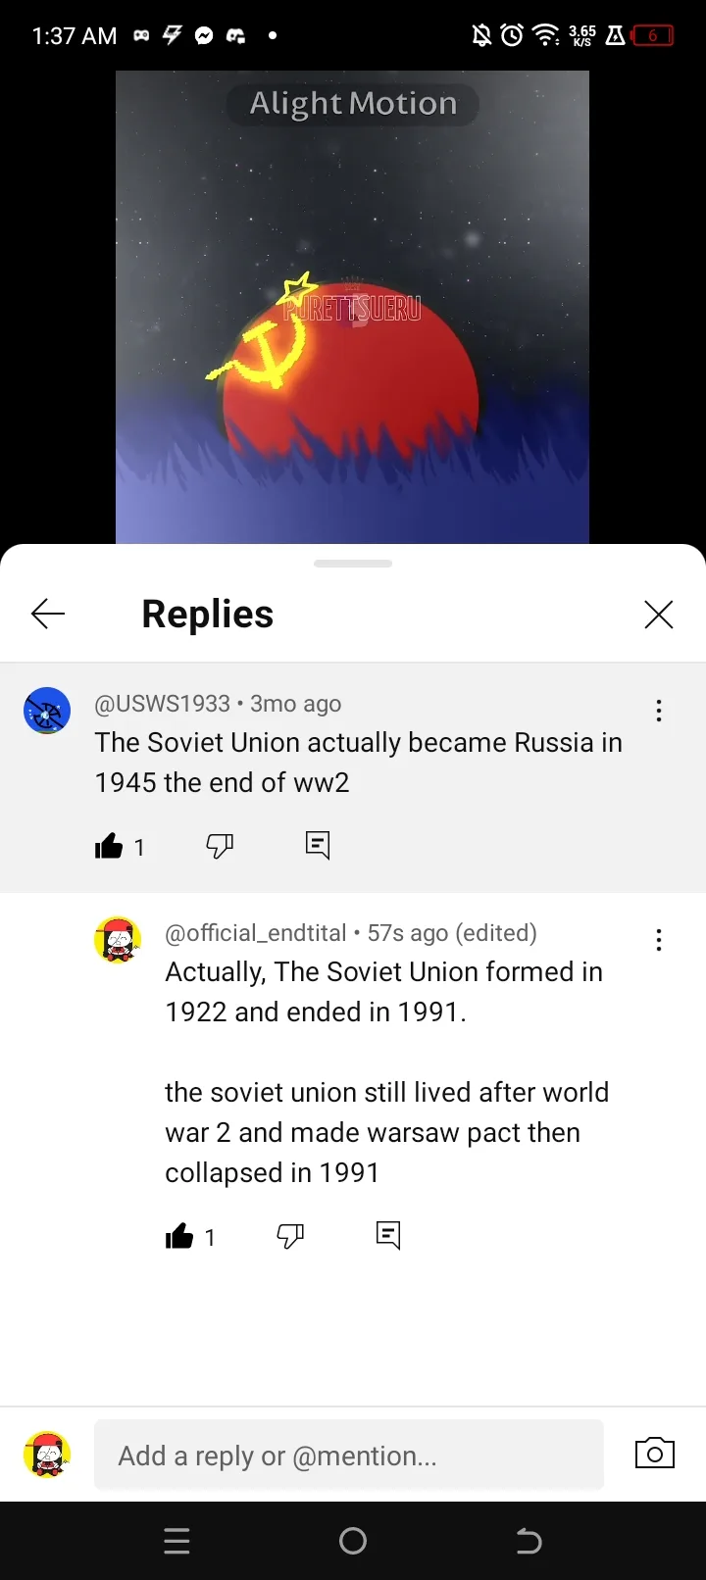Like the @official_endtital reply
The width and height of the screenshot is (706, 1580).
[x=179, y=1236]
